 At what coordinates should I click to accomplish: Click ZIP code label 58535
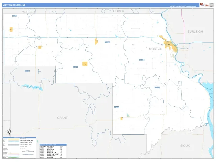tap(116, 107)
